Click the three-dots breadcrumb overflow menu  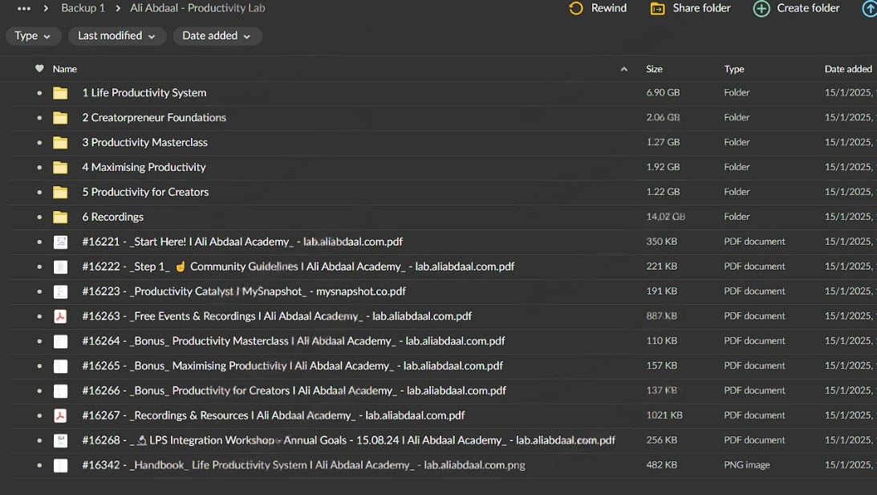click(x=24, y=8)
